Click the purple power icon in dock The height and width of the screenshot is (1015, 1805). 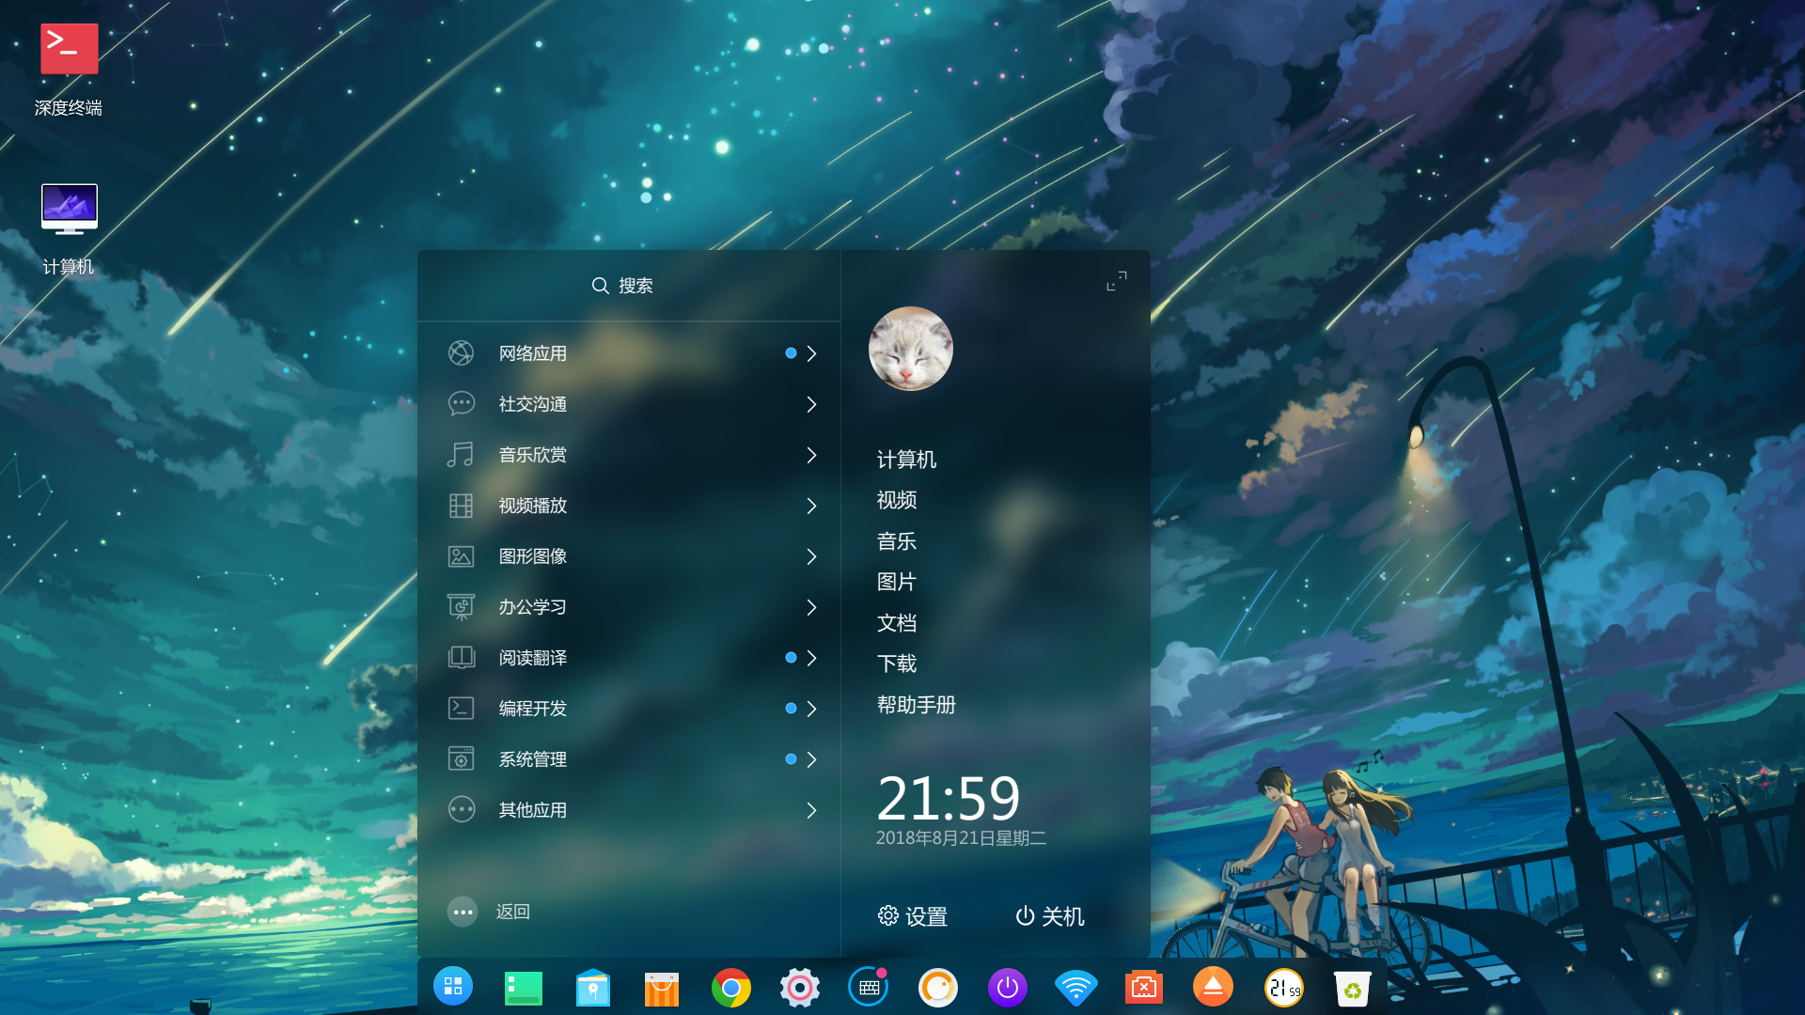[1007, 988]
